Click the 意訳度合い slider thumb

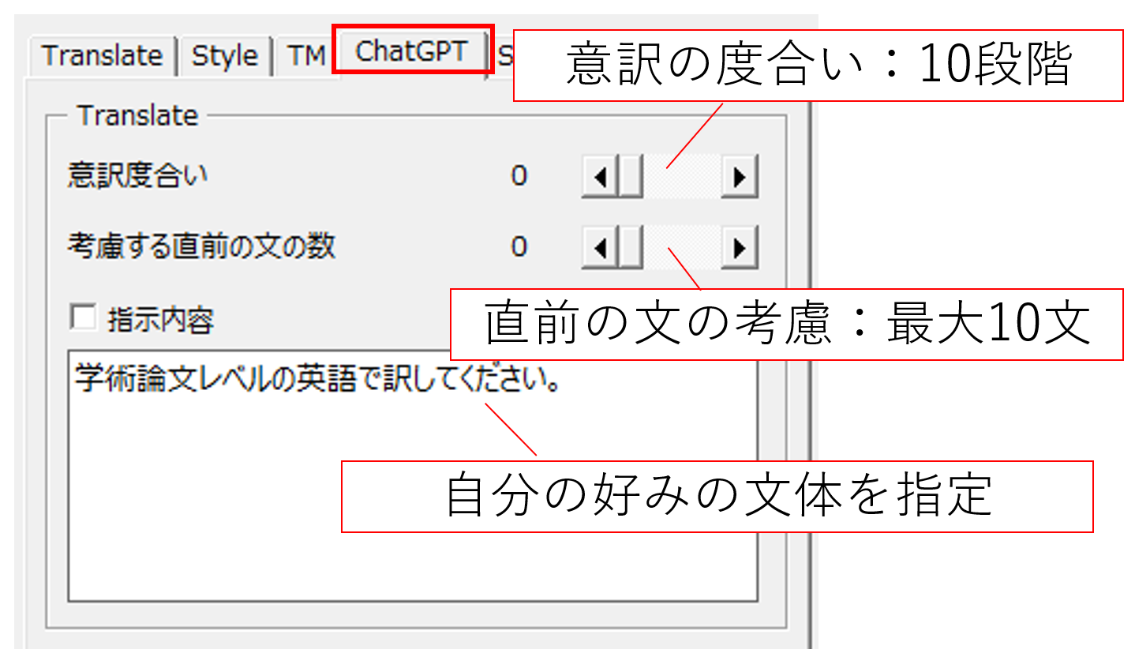[x=630, y=177]
